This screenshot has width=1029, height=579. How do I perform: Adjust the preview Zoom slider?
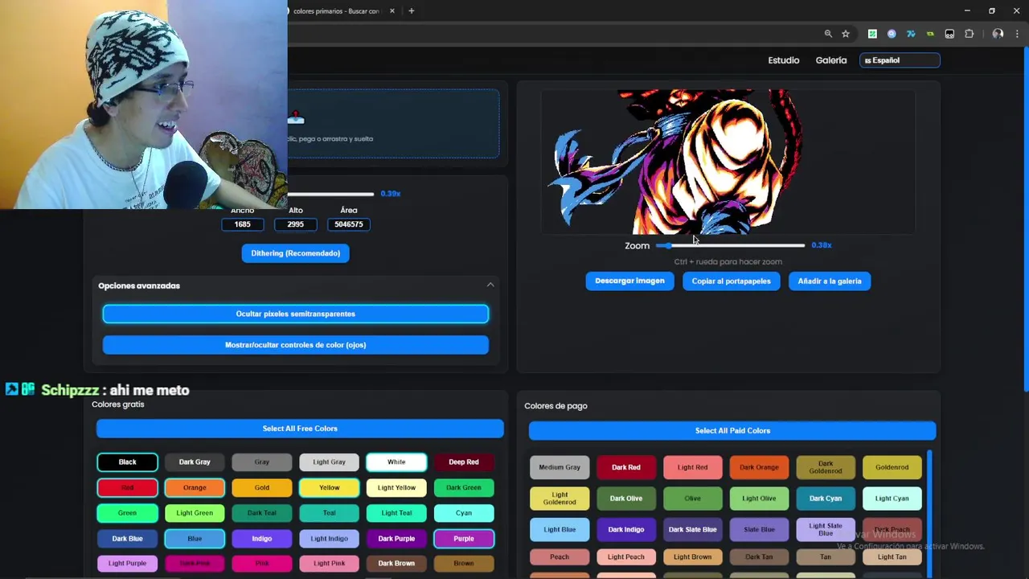(x=730, y=245)
